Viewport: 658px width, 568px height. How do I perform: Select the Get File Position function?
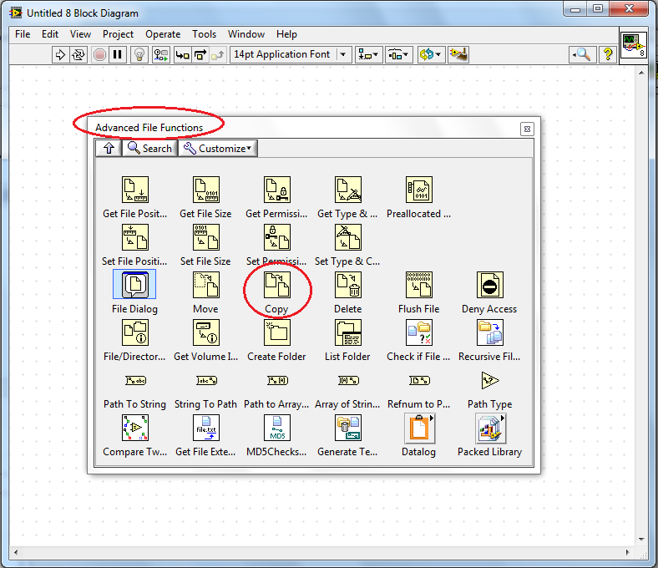pos(134,190)
